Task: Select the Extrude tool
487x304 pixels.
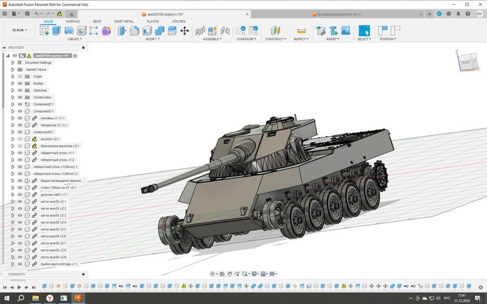Action: point(57,30)
